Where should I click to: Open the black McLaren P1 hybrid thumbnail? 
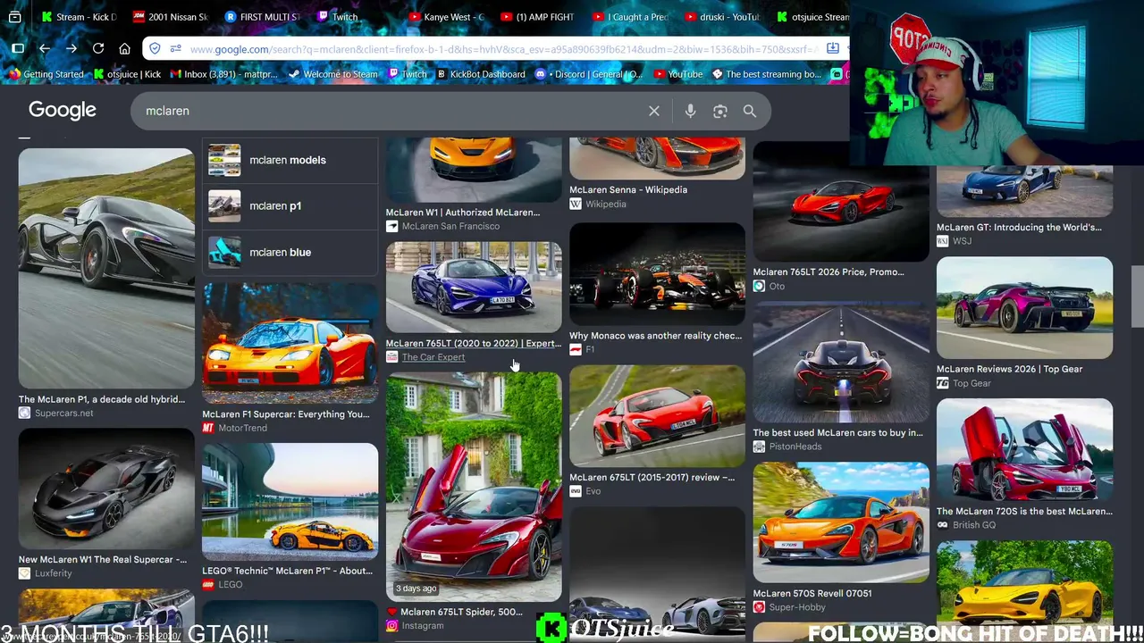[106, 268]
